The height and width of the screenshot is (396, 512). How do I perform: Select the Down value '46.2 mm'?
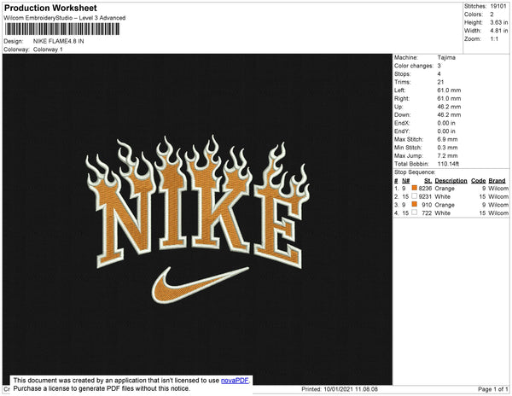449,114
